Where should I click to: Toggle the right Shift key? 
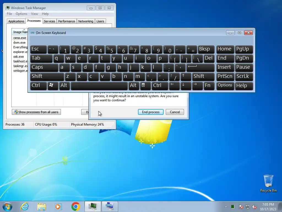pyautogui.click(x=203, y=77)
